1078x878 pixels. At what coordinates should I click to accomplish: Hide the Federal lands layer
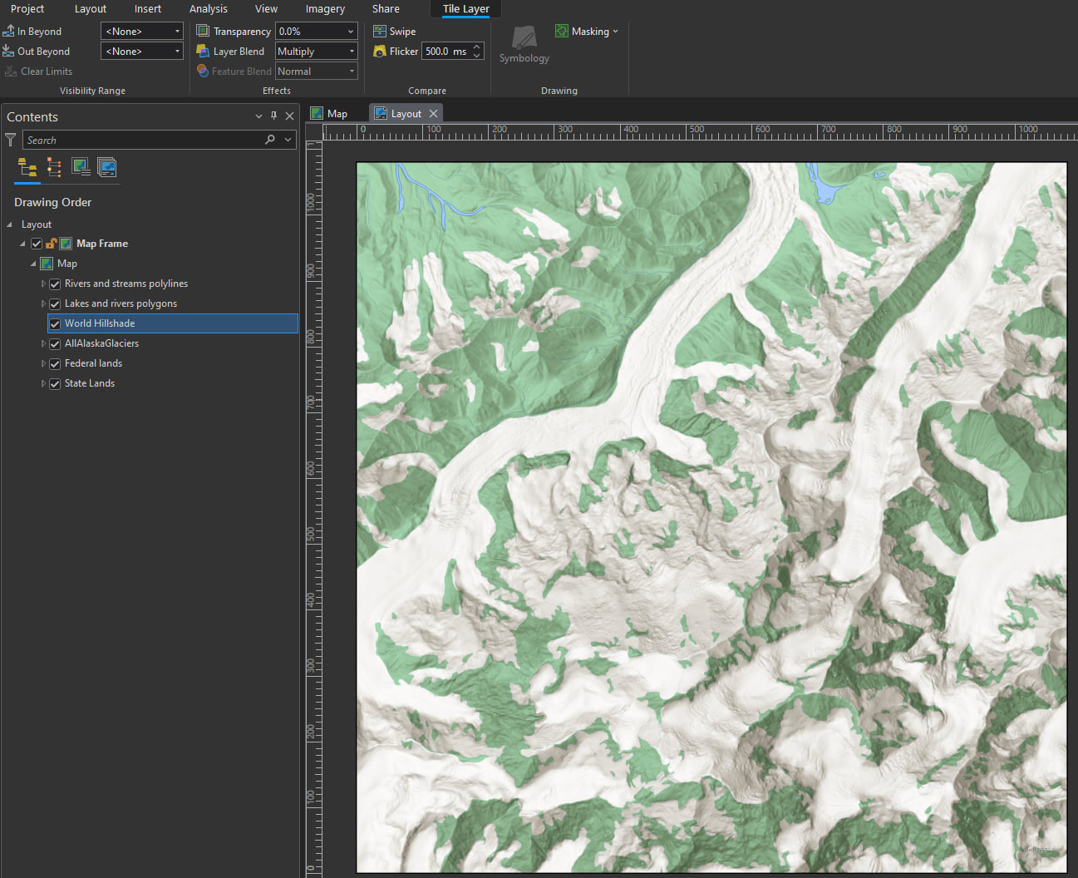click(54, 363)
